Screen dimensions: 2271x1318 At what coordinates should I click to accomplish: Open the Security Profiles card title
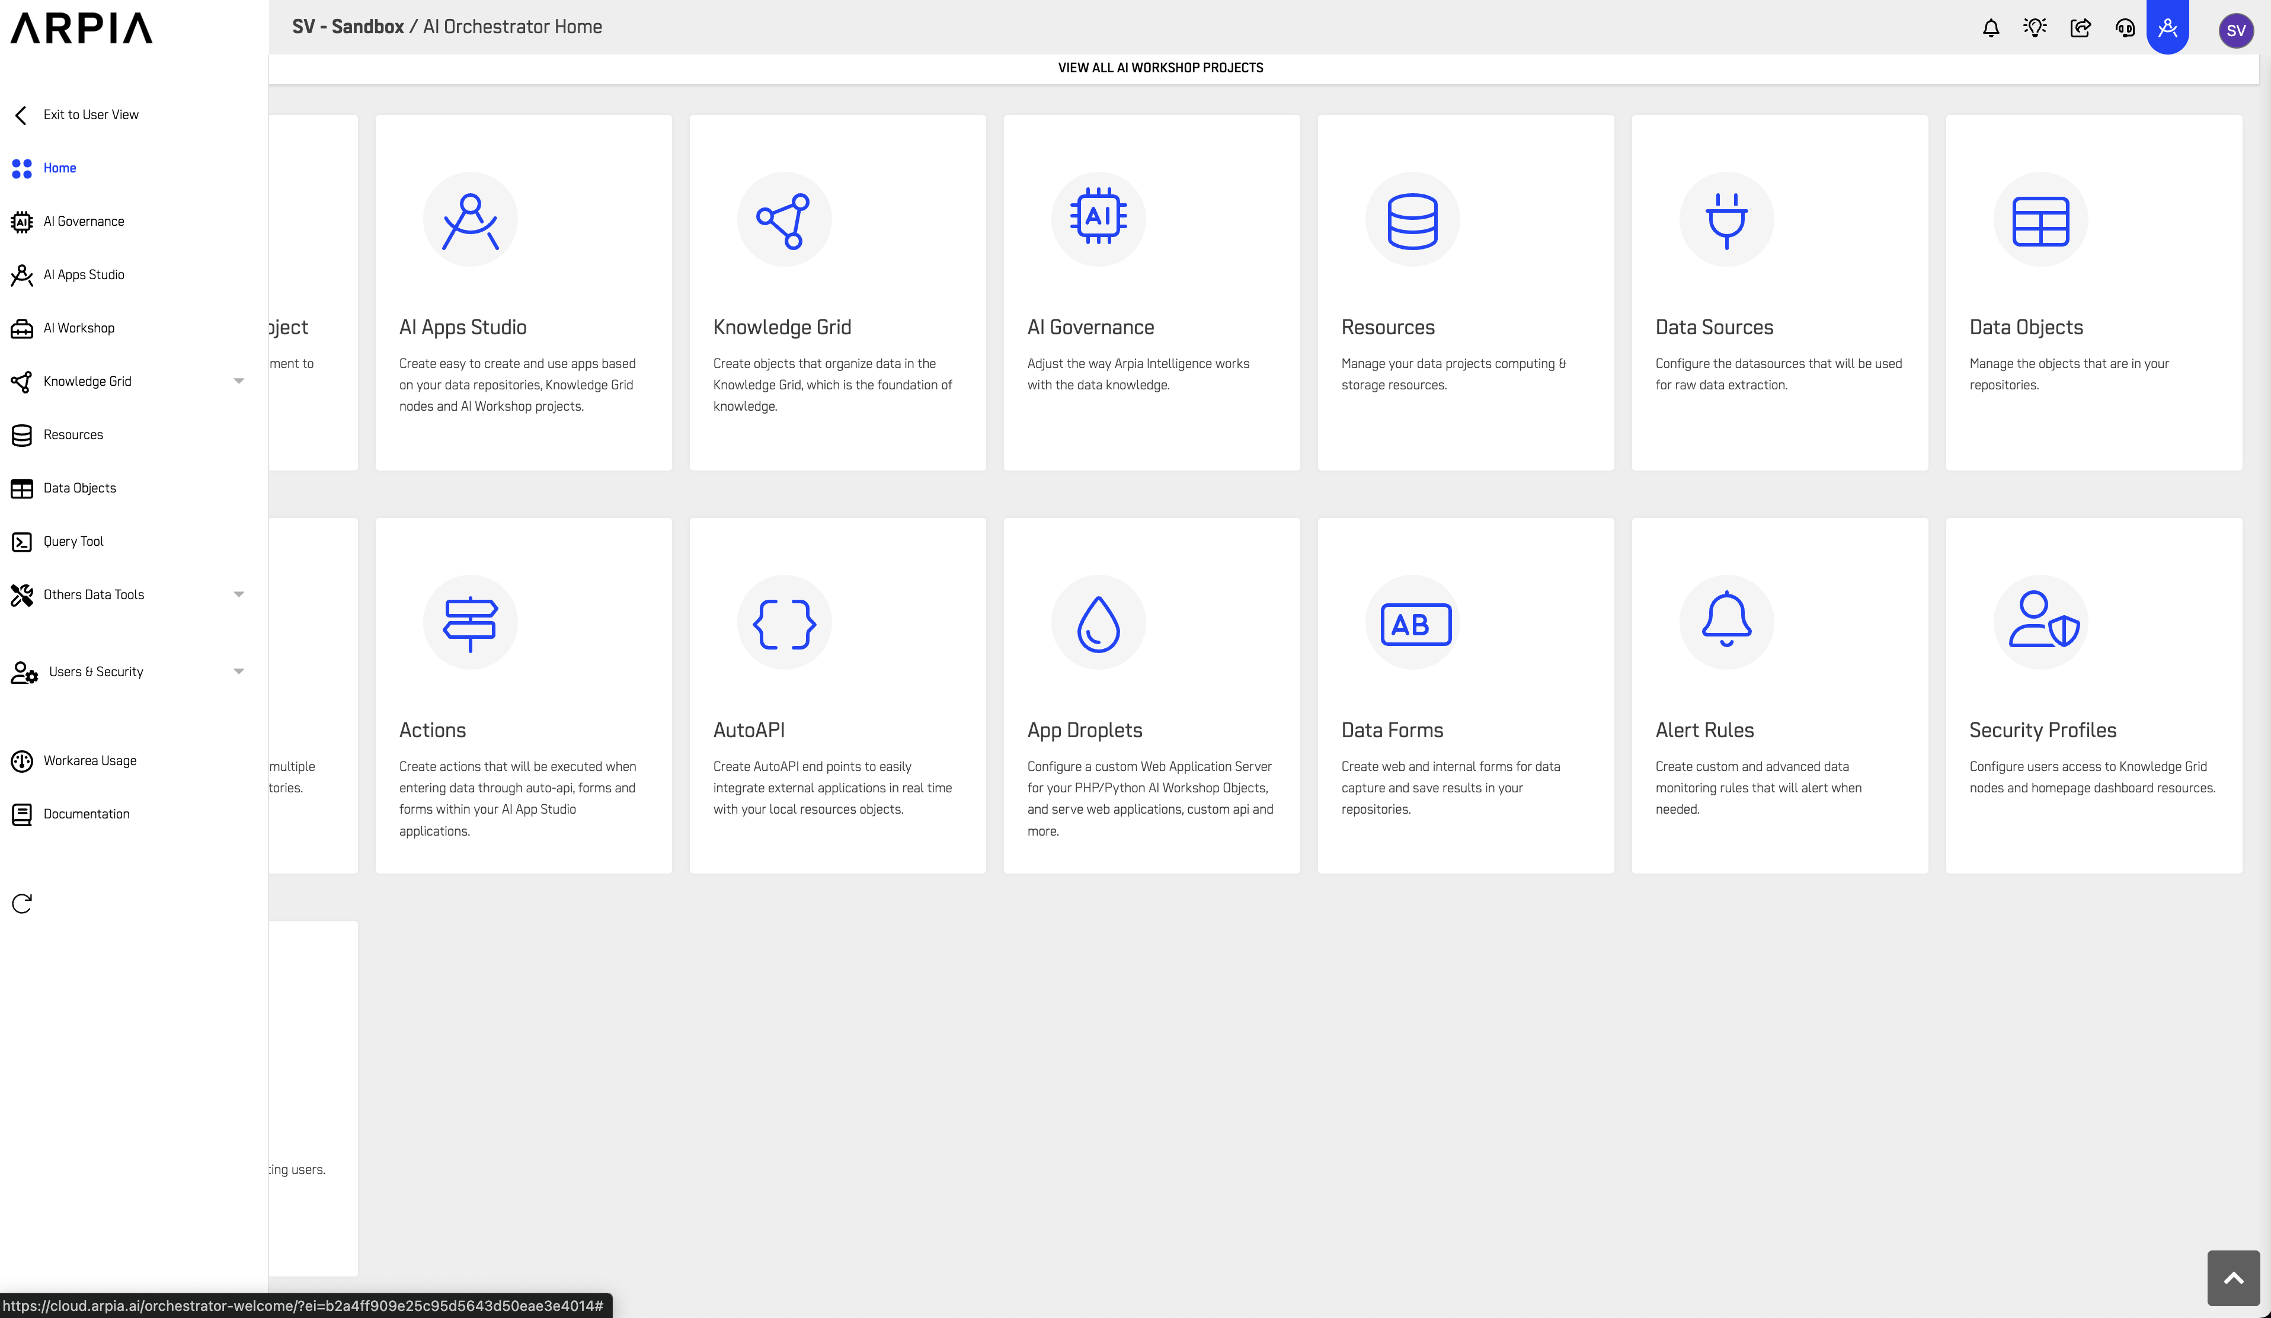(x=2043, y=730)
